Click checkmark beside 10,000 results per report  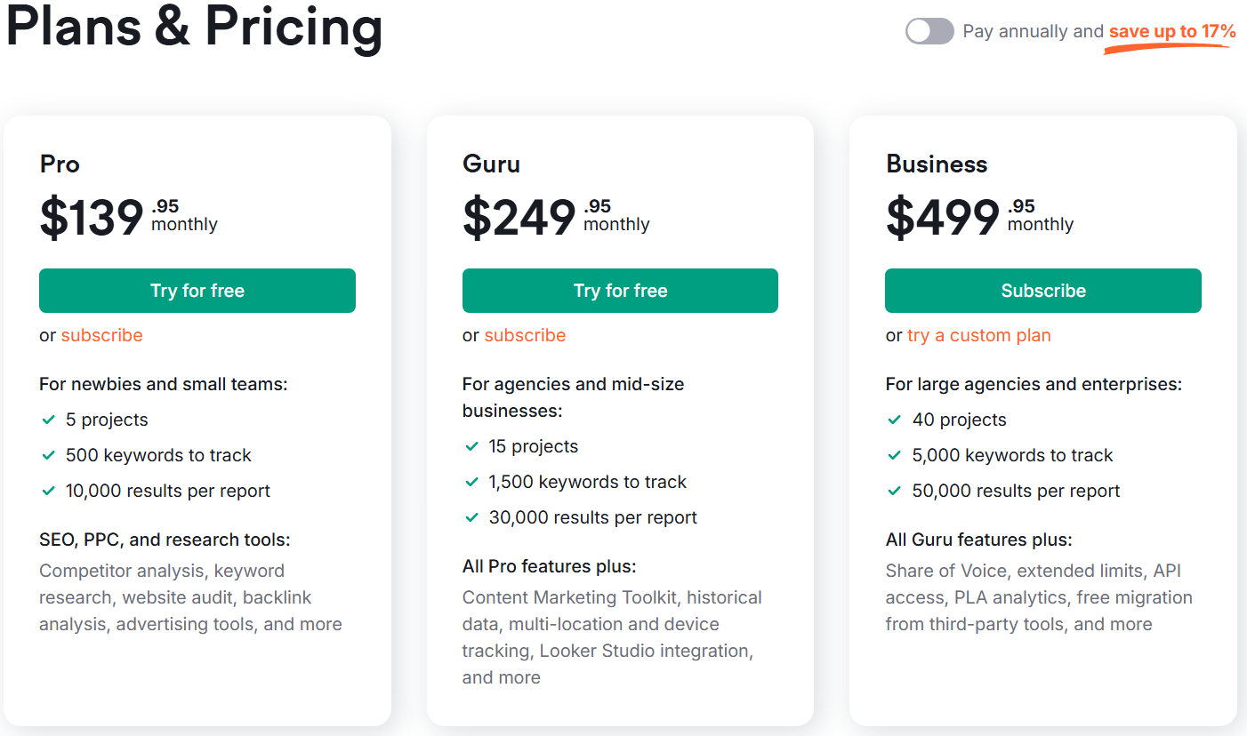coord(49,491)
